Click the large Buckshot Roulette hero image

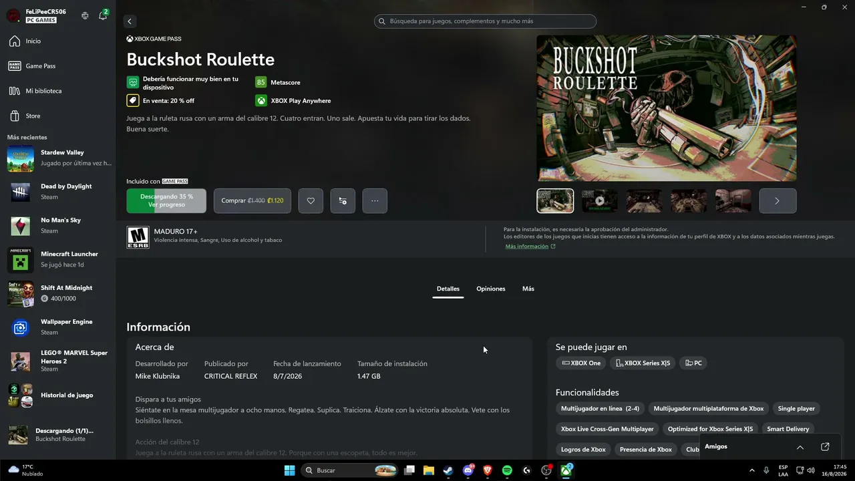[x=667, y=108]
